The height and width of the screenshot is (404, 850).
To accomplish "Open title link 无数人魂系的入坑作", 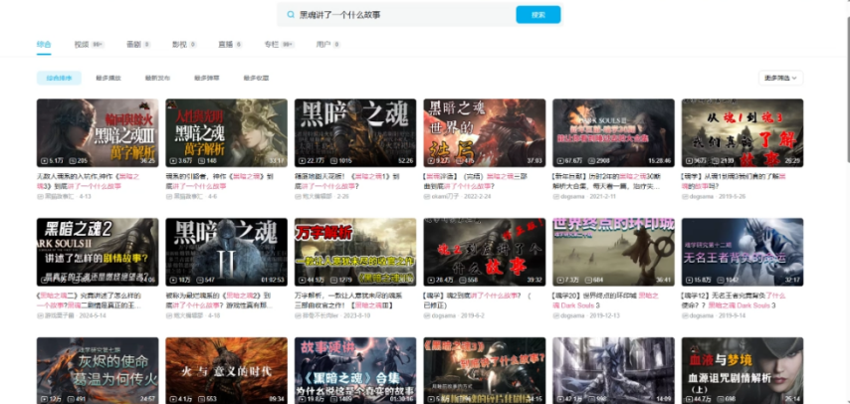I will (89, 181).
